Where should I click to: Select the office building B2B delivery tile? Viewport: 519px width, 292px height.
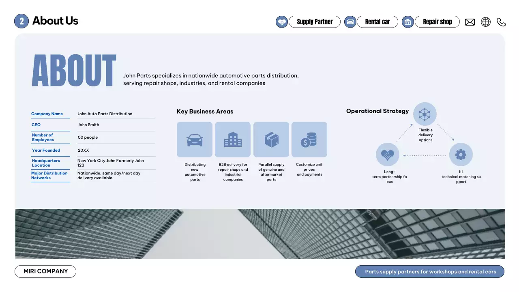(233, 140)
